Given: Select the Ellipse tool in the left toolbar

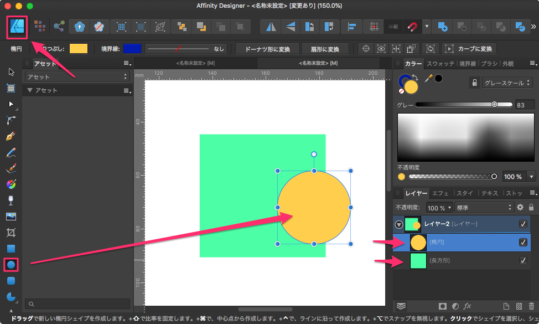Looking at the screenshot, I should tap(11, 265).
